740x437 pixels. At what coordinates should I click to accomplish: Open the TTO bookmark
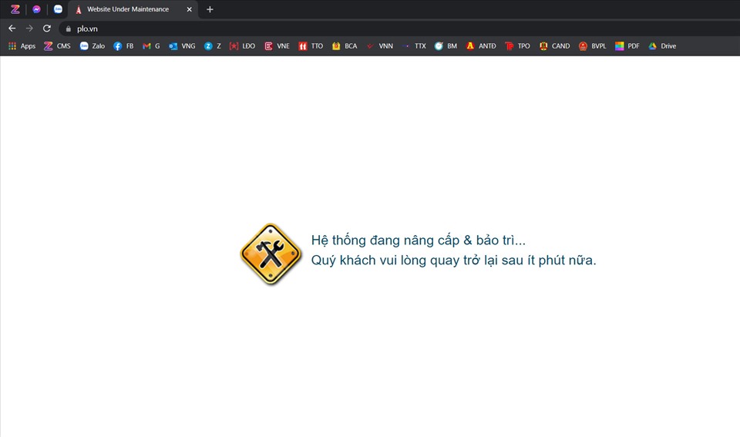coord(311,45)
